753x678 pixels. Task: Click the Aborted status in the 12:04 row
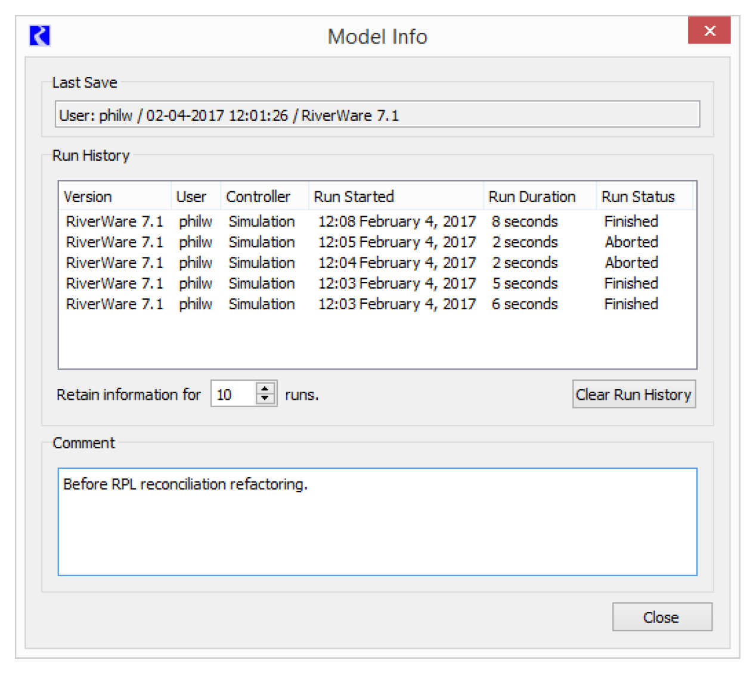pyautogui.click(x=631, y=262)
